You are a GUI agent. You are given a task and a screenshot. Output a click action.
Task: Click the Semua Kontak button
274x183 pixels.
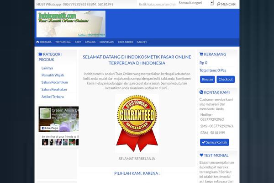point(215,142)
